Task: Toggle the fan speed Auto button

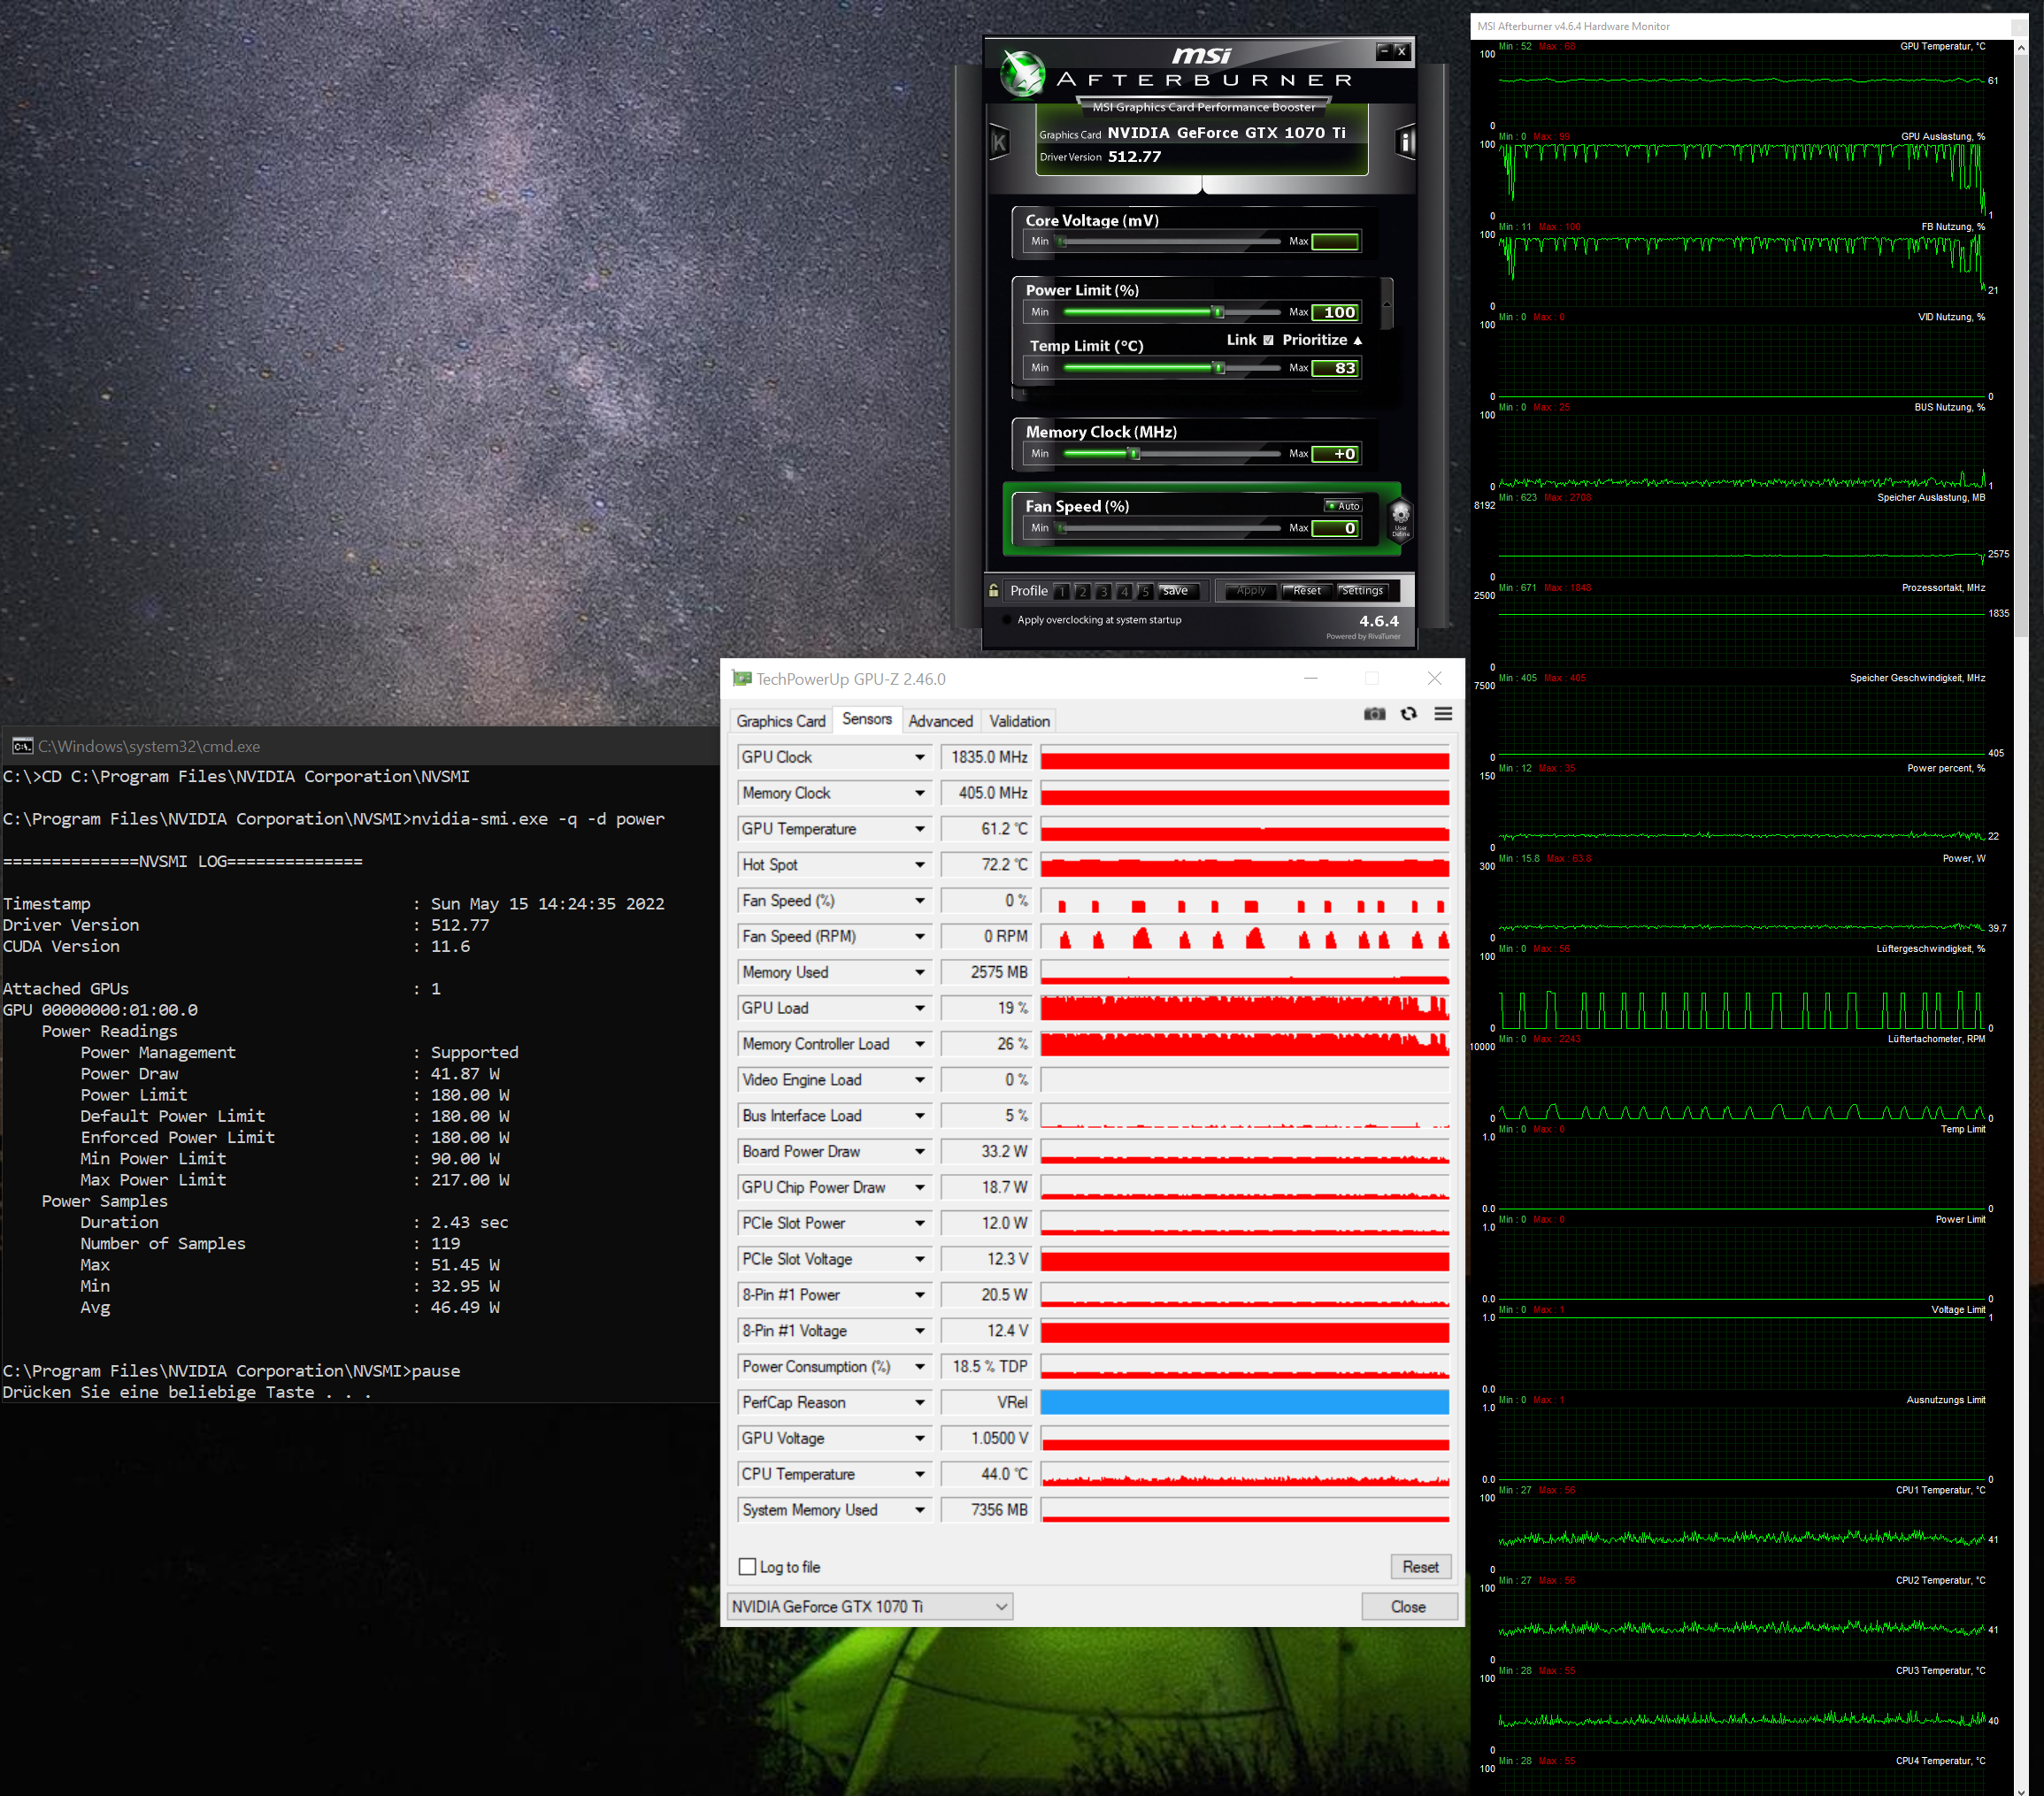Action: [x=1342, y=506]
